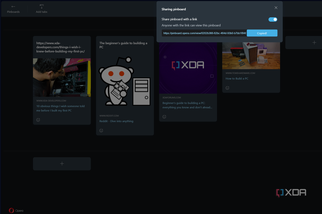Click the PC case photo thumbnail
Image resolution: width=322 pixels, height=214 pixels.
(251, 56)
